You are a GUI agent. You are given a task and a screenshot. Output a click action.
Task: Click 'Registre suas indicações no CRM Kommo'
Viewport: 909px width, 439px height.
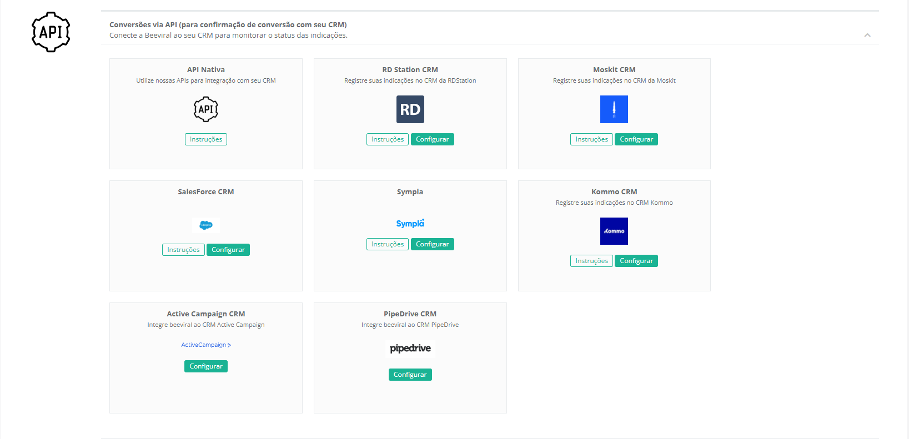pos(614,203)
